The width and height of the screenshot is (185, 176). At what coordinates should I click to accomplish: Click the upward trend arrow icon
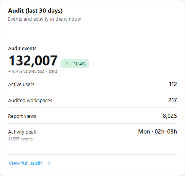(x=66, y=64)
